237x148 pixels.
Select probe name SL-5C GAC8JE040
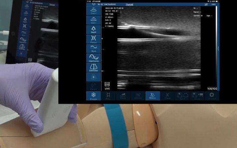click(x=107, y=5)
